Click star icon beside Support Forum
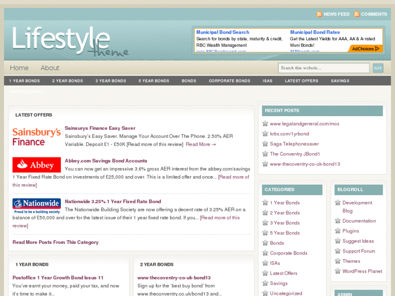 pyautogui.click(x=337, y=251)
